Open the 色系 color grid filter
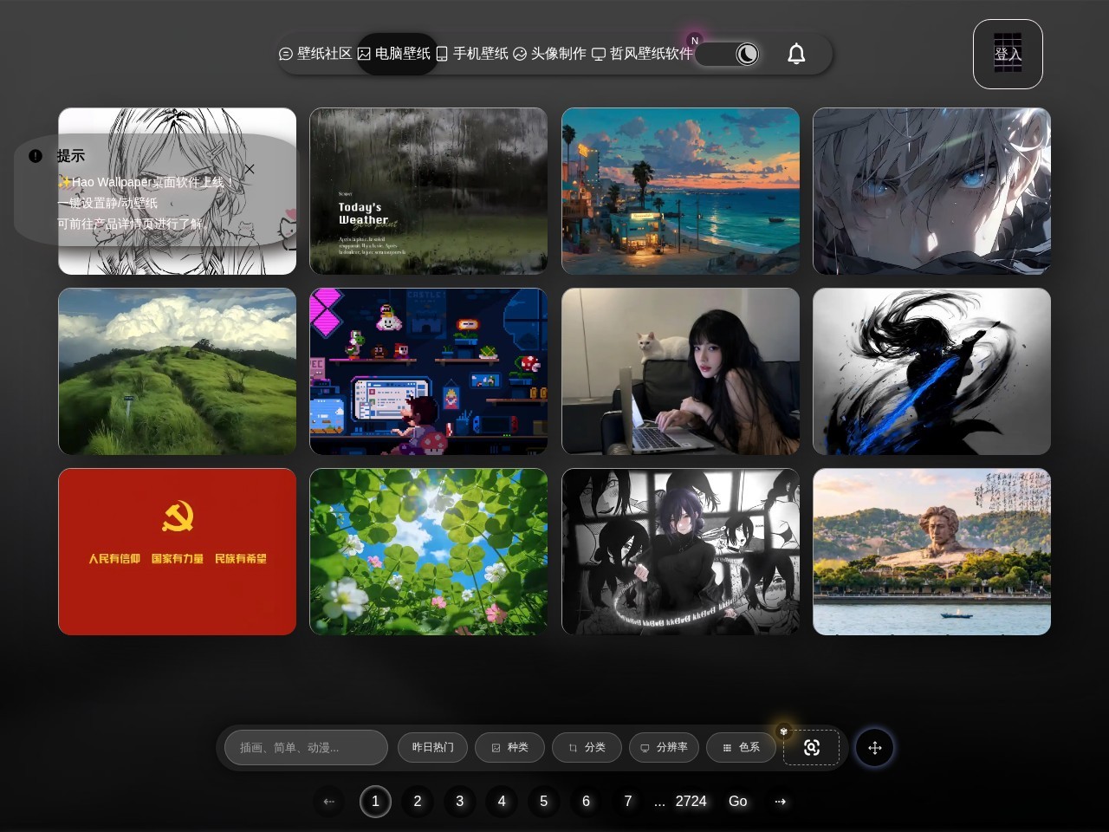 pyautogui.click(x=741, y=747)
